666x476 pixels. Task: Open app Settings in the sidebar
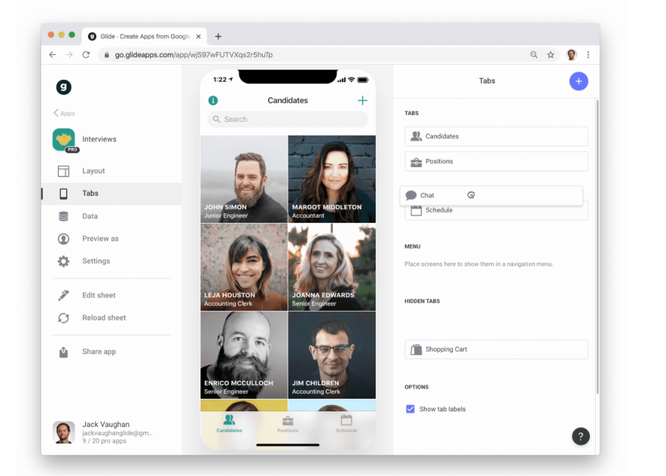point(96,261)
